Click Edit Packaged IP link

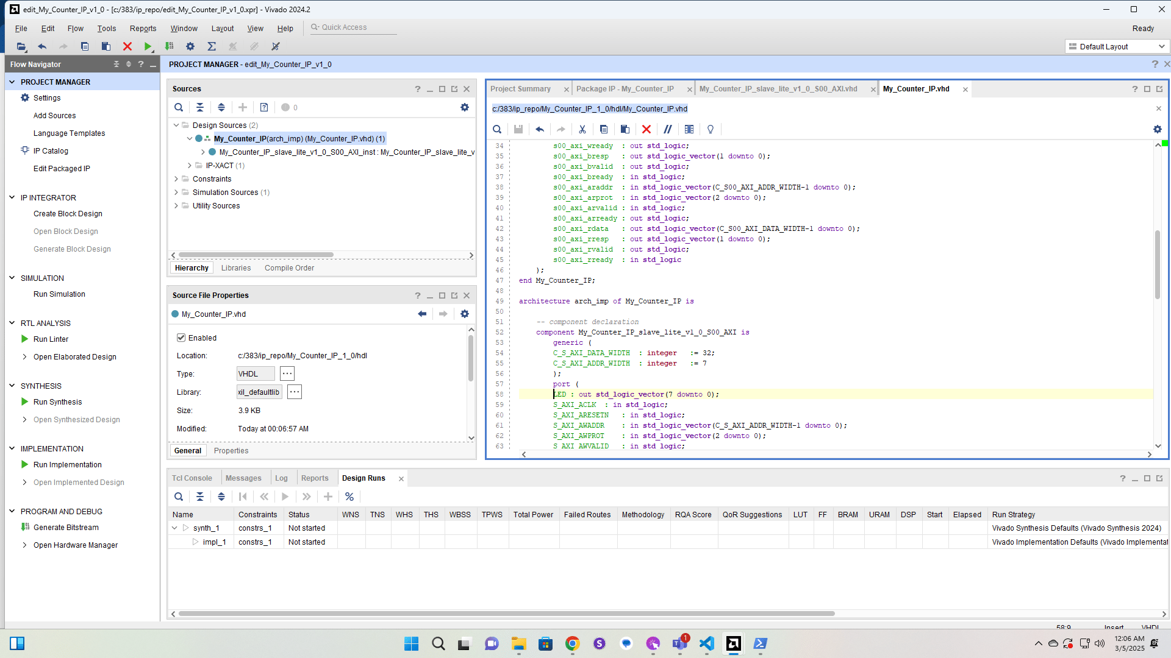62,169
